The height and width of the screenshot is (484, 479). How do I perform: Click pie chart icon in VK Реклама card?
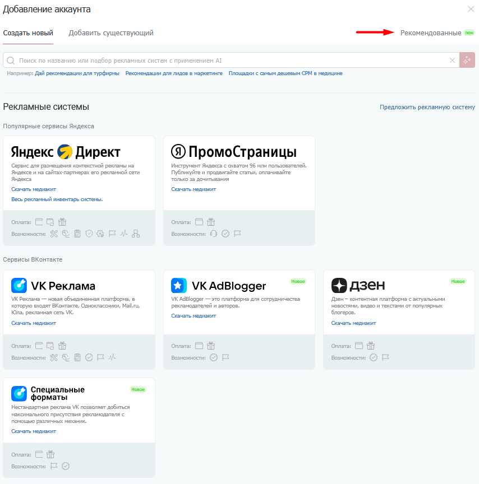click(x=66, y=357)
